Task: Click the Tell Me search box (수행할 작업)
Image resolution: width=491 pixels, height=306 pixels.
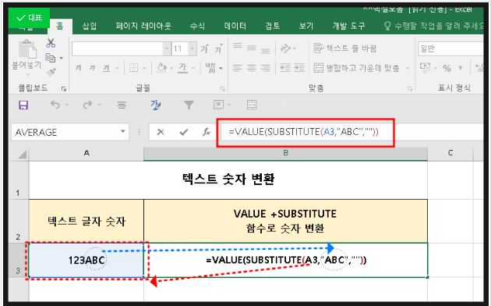Action: point(433,26)
